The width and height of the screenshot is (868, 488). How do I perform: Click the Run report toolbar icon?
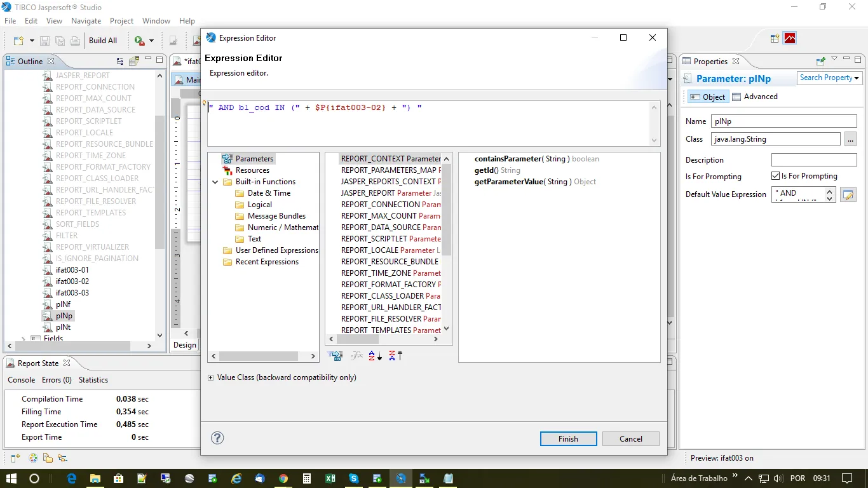pyautogui.click(x=139, y=41)
